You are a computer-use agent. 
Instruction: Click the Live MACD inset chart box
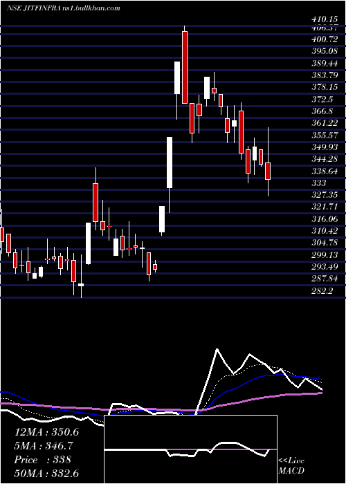pos(190,449)
